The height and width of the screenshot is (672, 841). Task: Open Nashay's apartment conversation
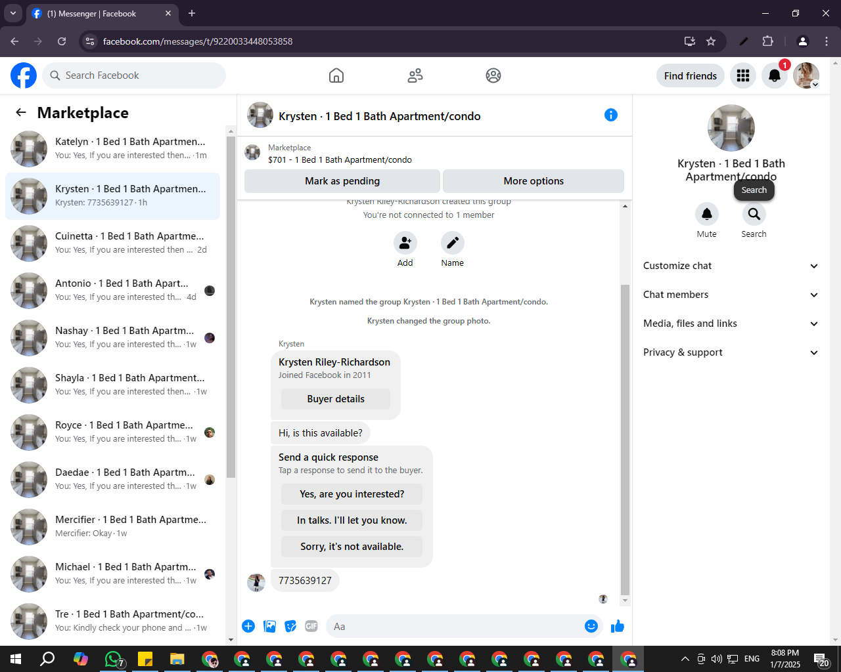click(113, 338)
